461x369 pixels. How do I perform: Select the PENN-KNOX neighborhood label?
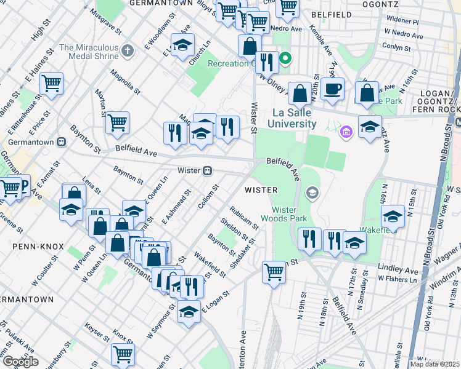pos(38,247)
